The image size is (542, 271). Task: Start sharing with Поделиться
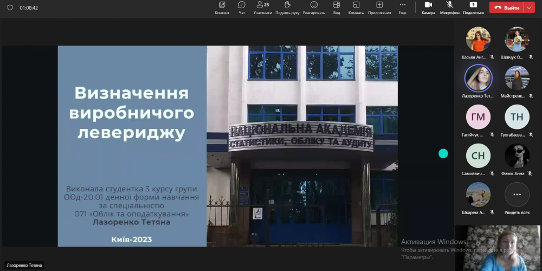[x=473, y=8]
